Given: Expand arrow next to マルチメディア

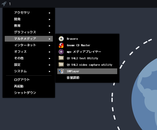Looking at the screenshot, I should 49,39.
